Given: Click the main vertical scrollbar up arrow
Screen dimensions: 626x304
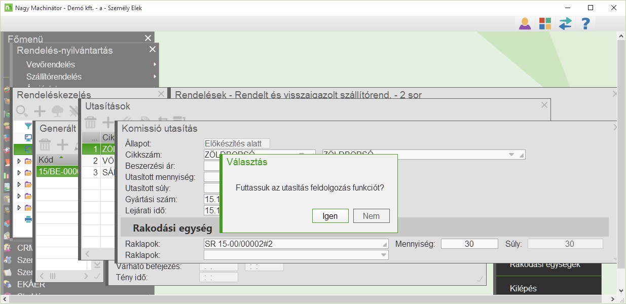Looking at the screenshot, I should (x=621, y=36).
